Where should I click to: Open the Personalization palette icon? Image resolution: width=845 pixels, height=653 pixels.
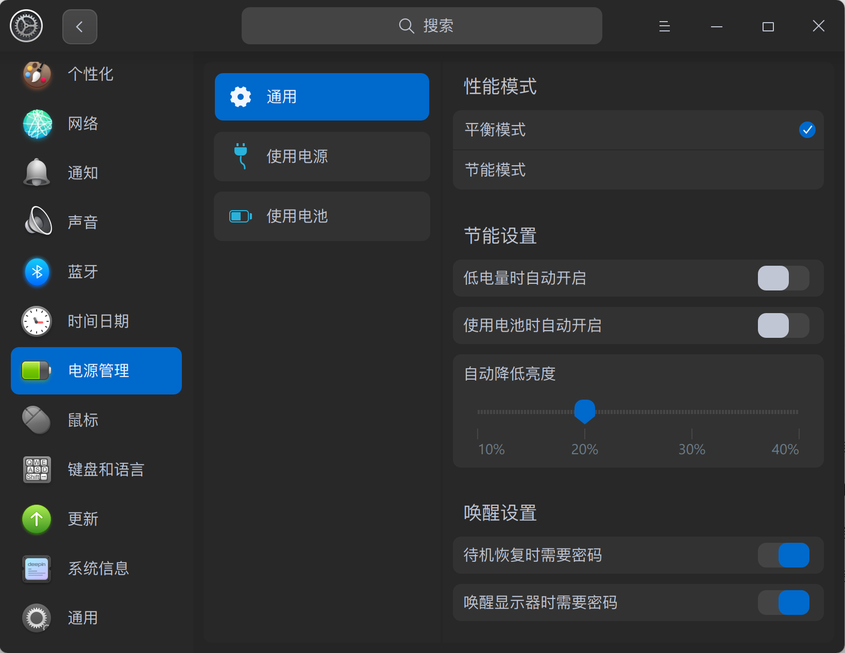(x=37, y=74)
